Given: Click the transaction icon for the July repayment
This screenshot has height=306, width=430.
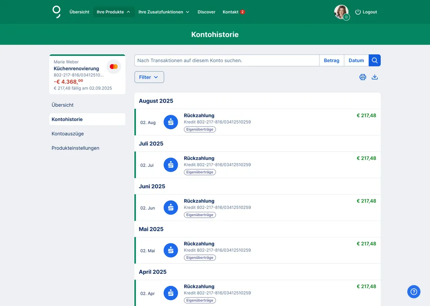Looking at the screenshot, I should (x=171, y=165).
